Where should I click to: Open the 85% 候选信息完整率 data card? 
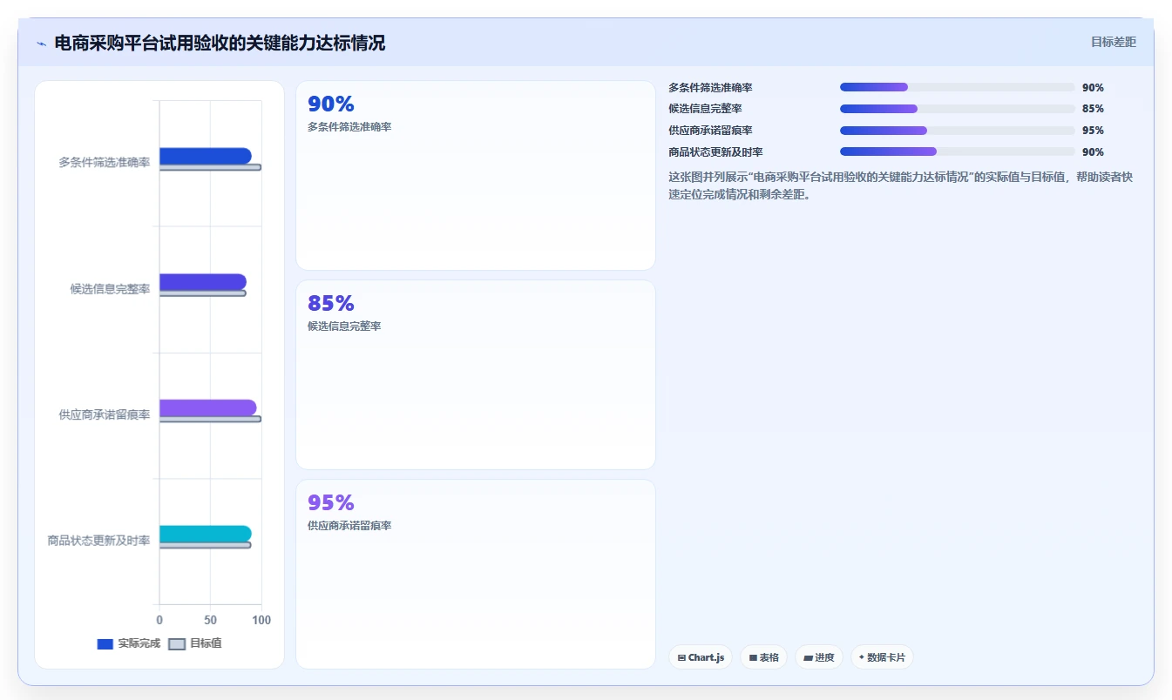[x=476, y=374]
